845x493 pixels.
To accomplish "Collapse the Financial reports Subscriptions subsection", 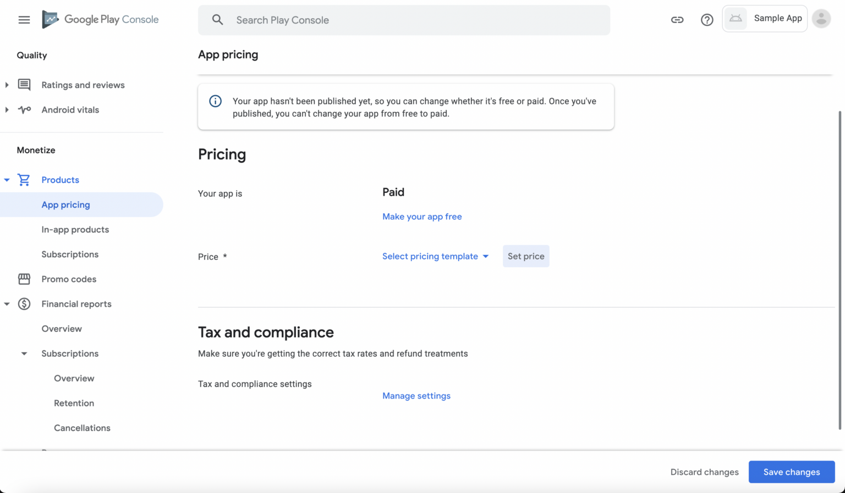I will (x=24, y=353).
